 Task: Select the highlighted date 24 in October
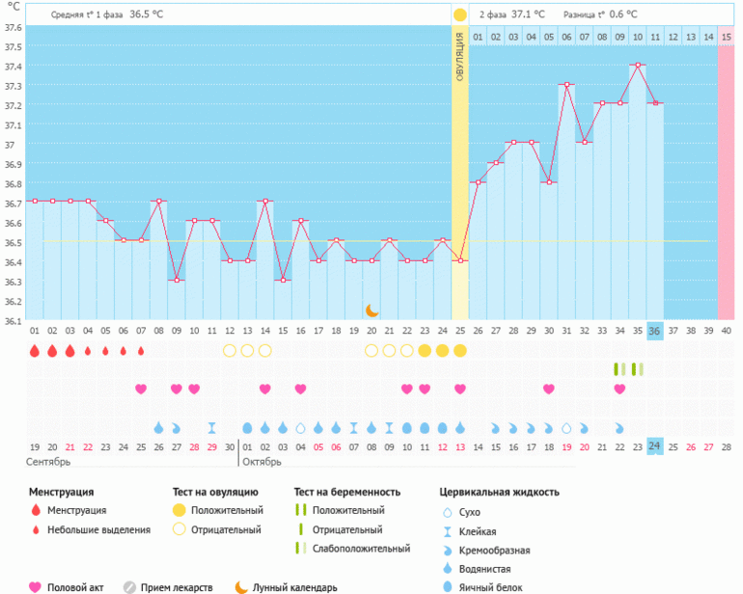coord(654,445)
